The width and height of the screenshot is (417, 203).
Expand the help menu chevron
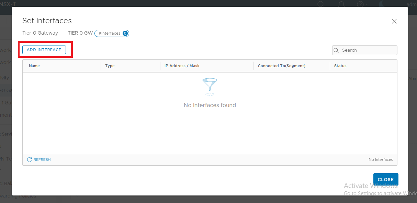tap(366, 4)
